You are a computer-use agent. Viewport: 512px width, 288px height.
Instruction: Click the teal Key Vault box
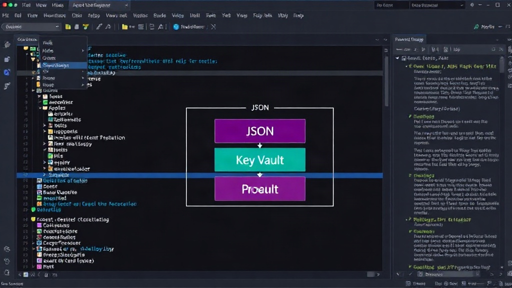click(260, 159)
